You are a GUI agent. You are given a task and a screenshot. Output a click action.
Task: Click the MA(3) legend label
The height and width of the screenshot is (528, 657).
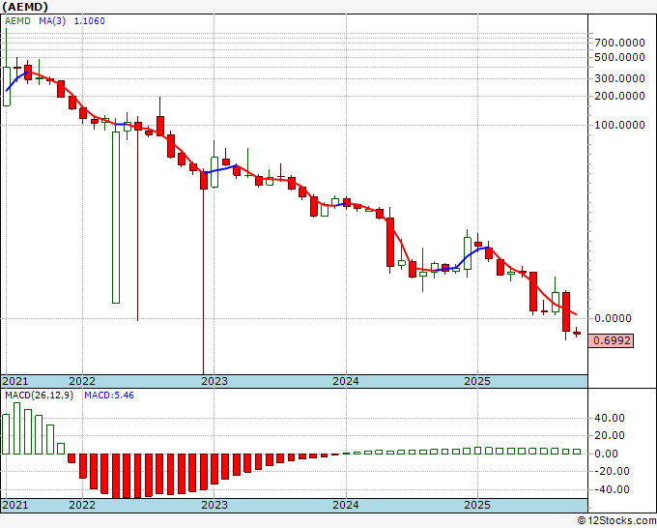point(52,21)
